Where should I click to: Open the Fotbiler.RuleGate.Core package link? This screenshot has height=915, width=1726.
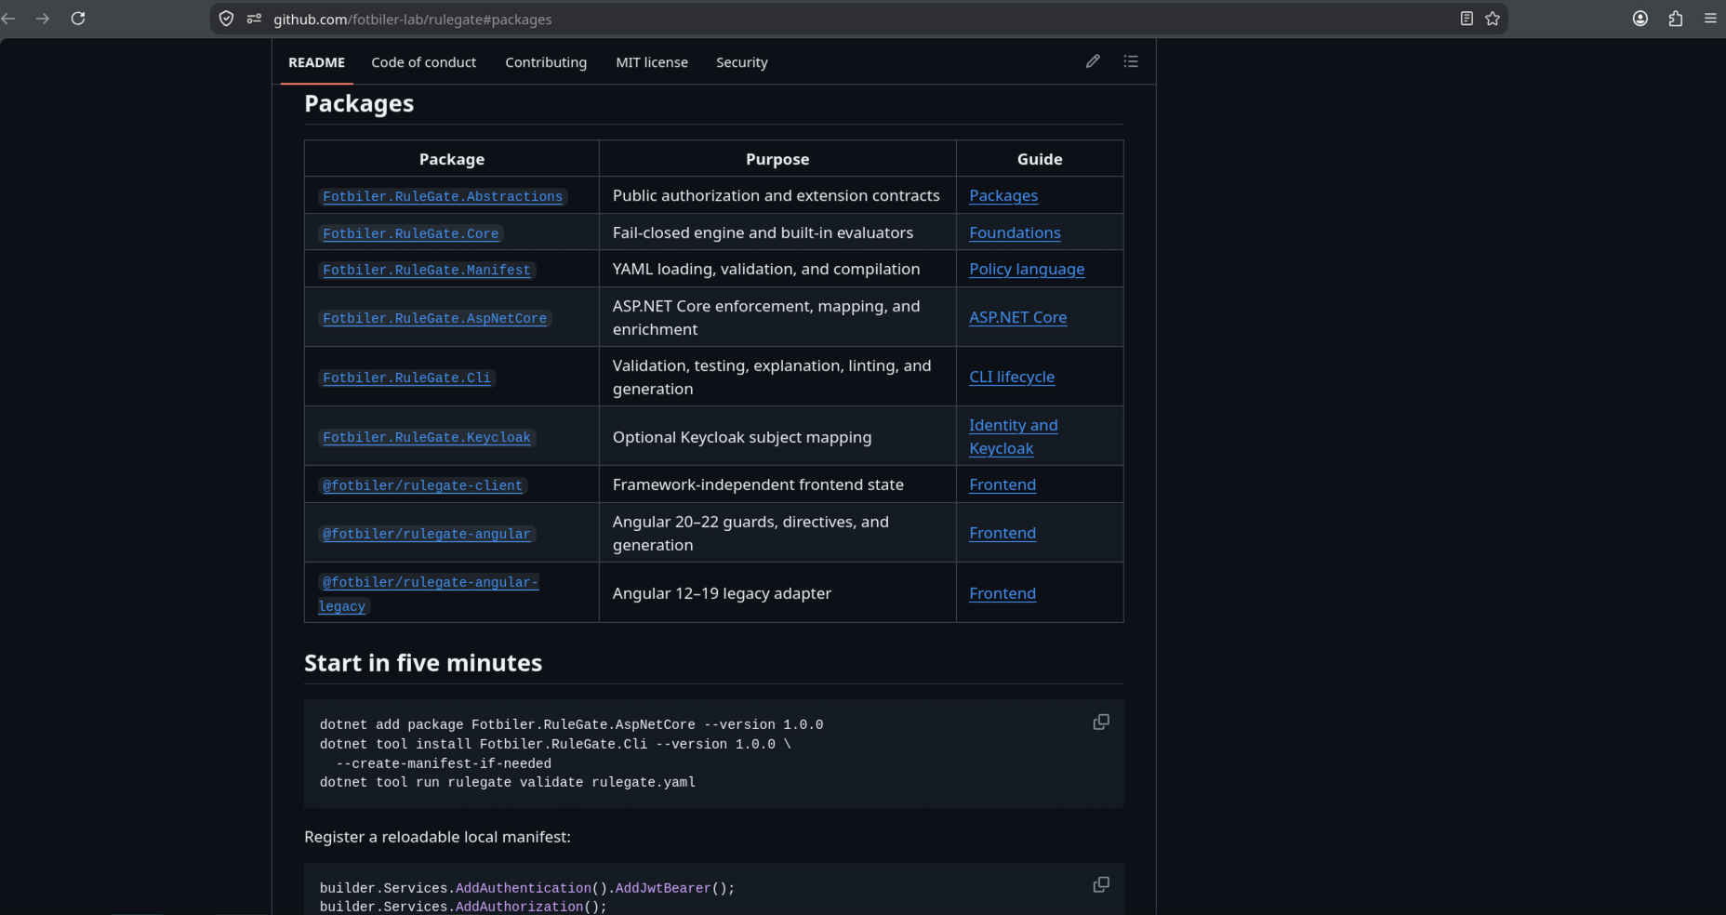[410, 233]
